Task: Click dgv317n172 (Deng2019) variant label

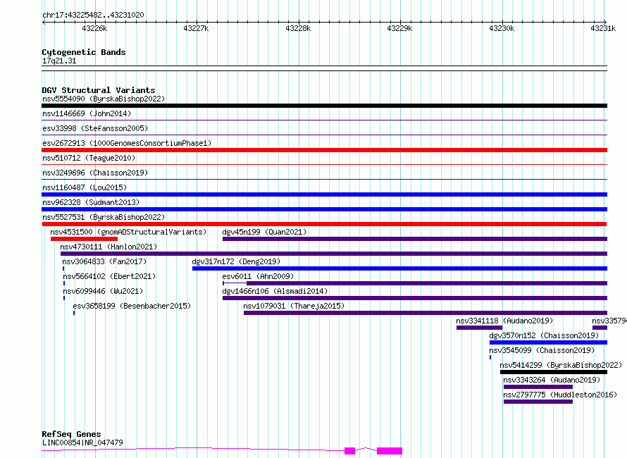Action: click(x=236, y=261)
